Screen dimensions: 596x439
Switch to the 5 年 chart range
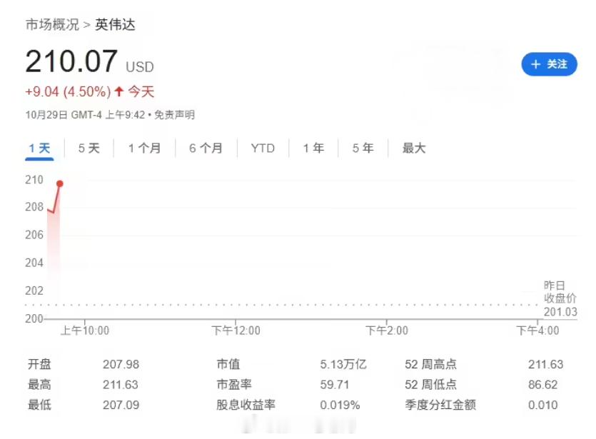(x=363, y=148)
